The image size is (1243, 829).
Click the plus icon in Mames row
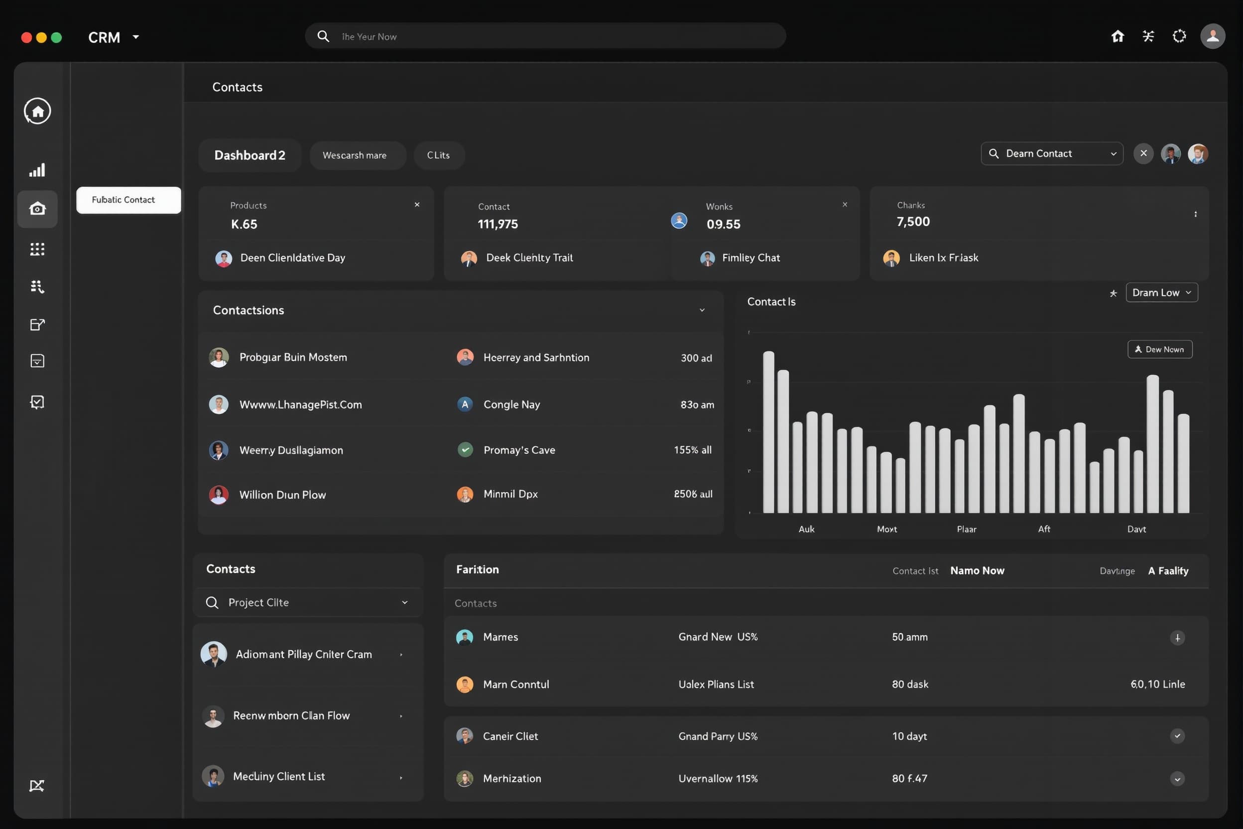coord(1177,638)
